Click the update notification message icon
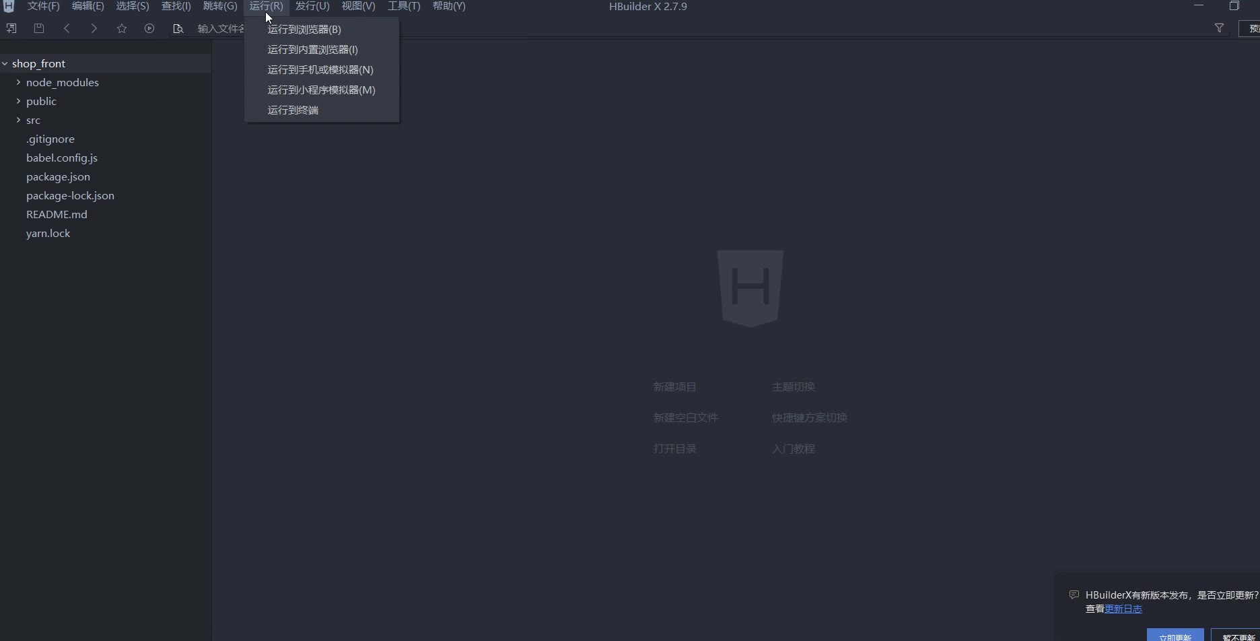 coord(1074,595)
